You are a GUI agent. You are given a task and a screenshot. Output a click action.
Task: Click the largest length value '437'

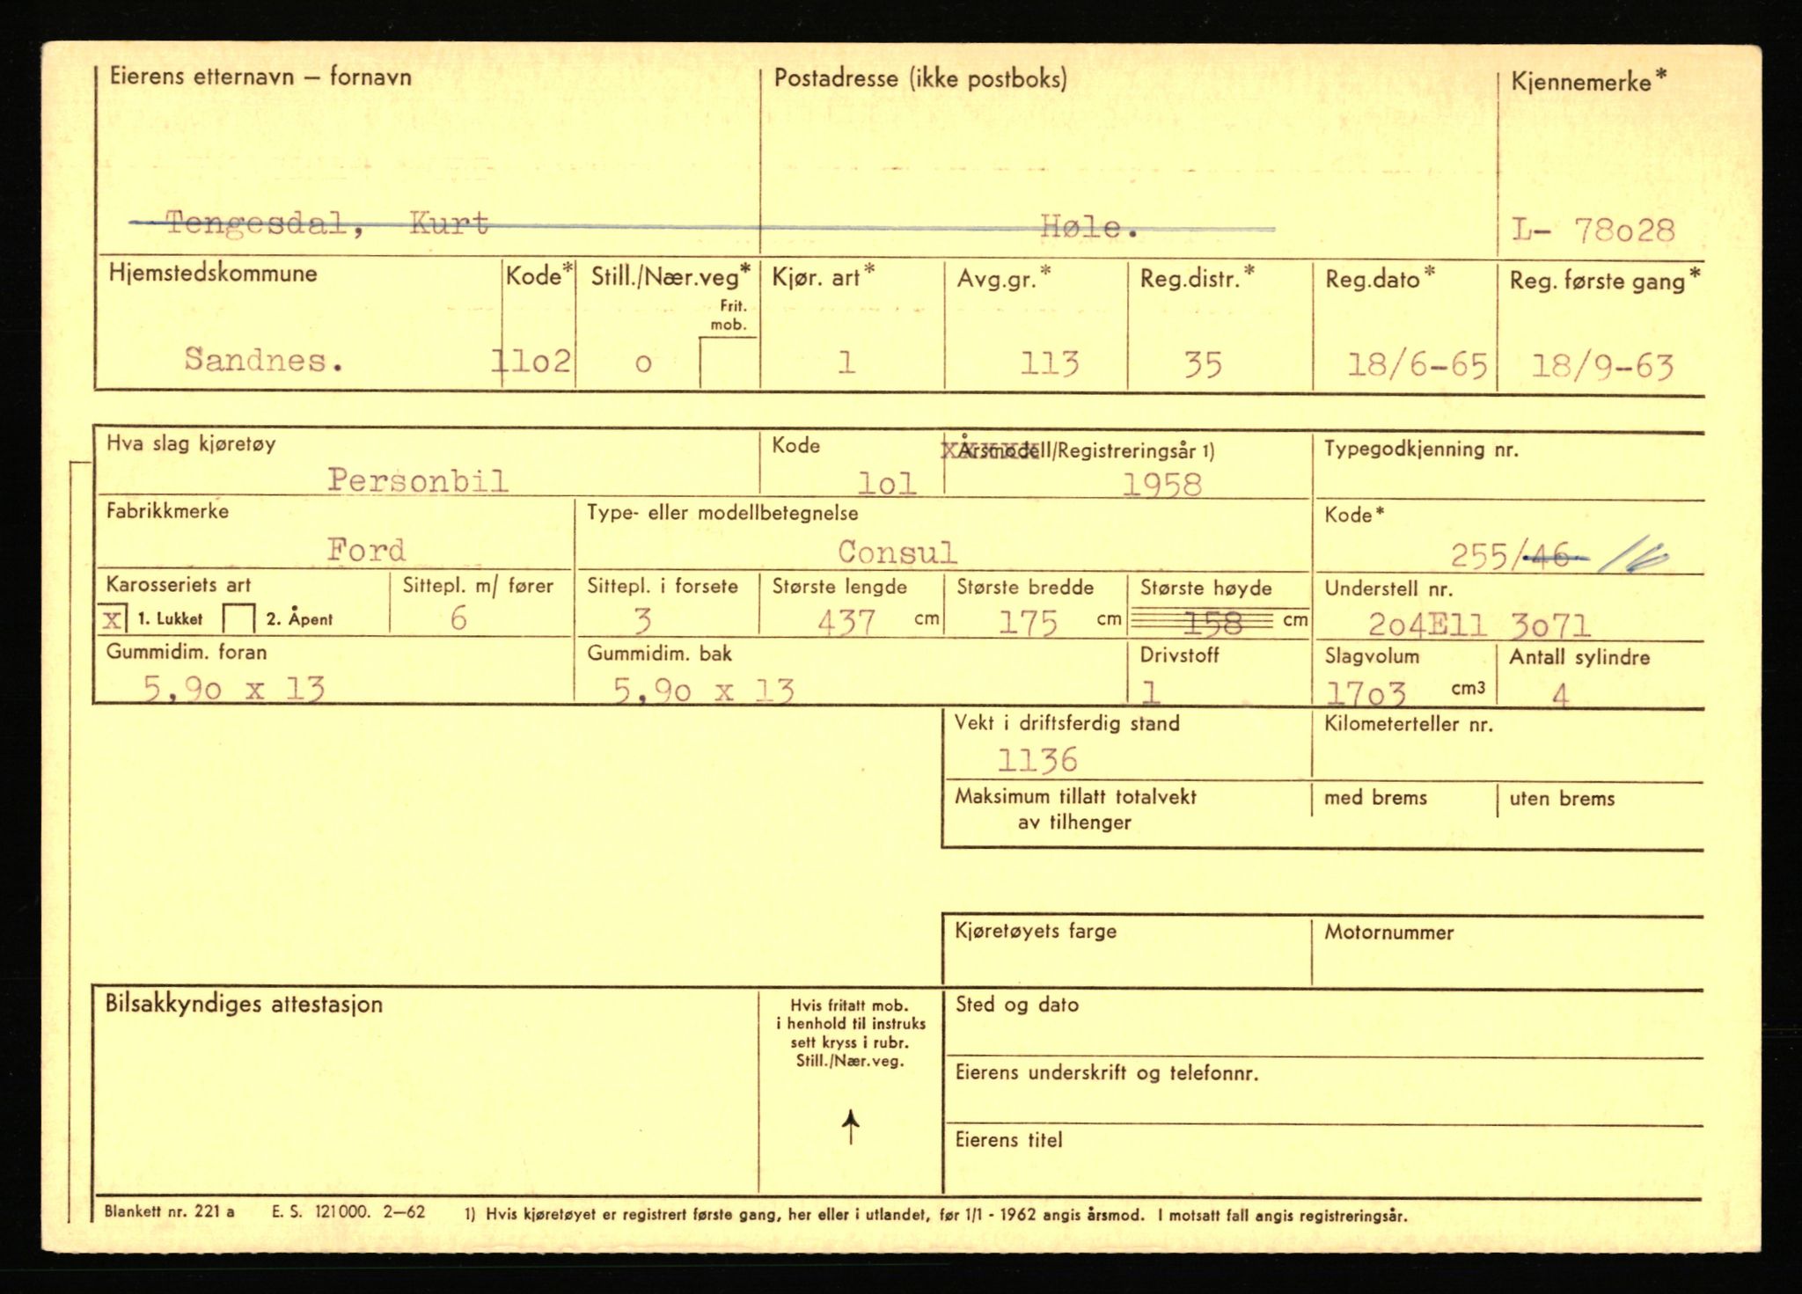coord(846,623)
